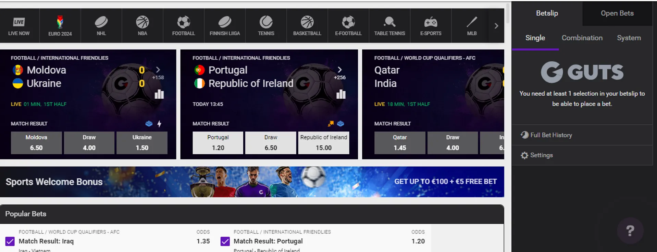The height and width of the screenshot is (252, 657).
Task: Bet on Qatar at 1.45
Action: [400, 143]
